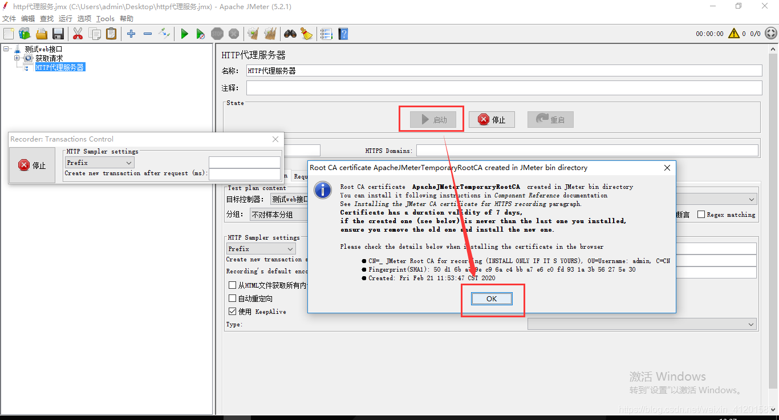Click the grey STOP sign icon
Image resolution: width=779 pixels, height=420 pixels.
click(217, 34)
